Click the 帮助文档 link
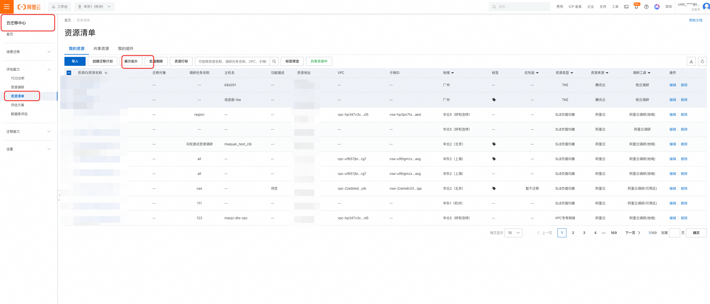 tap(695, 20)
